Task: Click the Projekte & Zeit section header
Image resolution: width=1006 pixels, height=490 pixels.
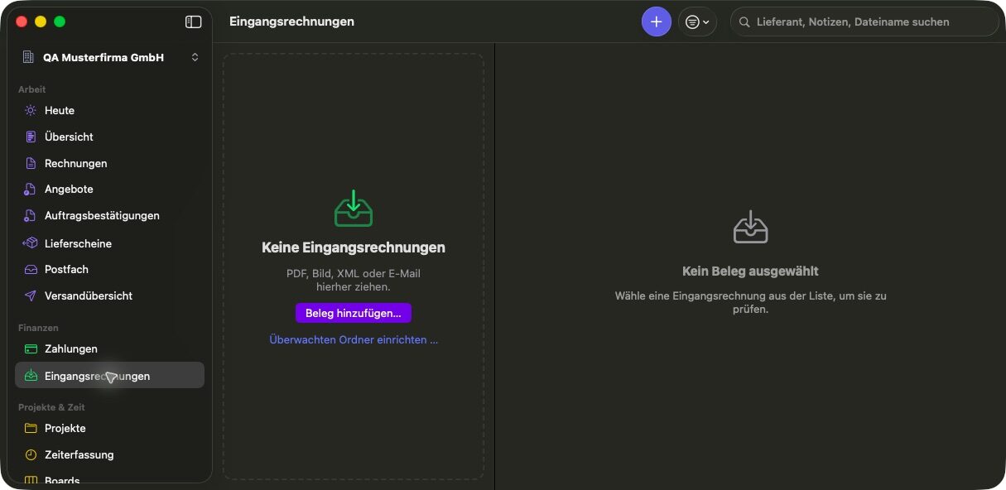Action: [51, 407]
